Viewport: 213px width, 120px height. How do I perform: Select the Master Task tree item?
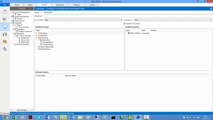[x=25, y=38]
